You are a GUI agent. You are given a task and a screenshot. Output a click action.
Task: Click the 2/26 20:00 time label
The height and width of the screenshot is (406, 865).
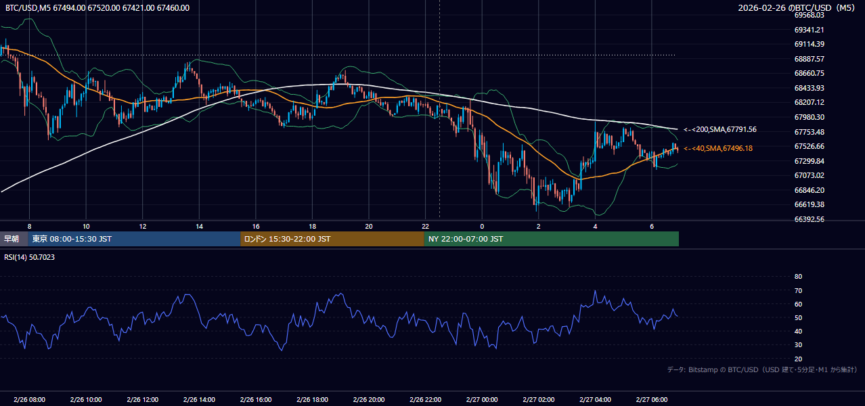[x=369, y=400]
